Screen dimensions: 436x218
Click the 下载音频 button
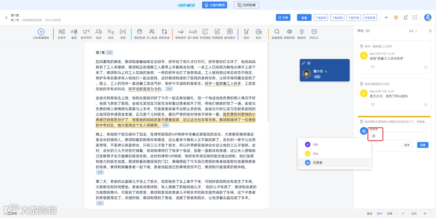(x=321, y=17)
